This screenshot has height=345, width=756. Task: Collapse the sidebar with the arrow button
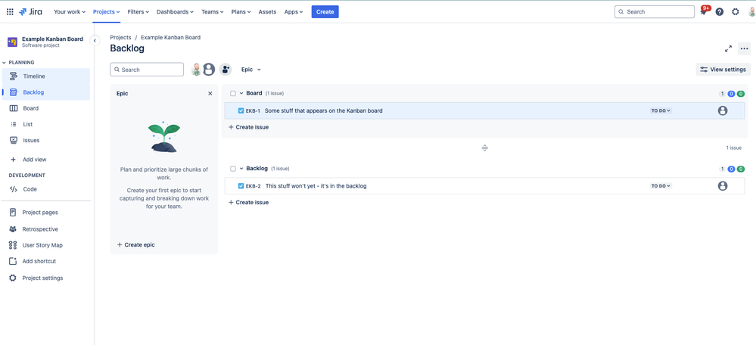(95, 40)
